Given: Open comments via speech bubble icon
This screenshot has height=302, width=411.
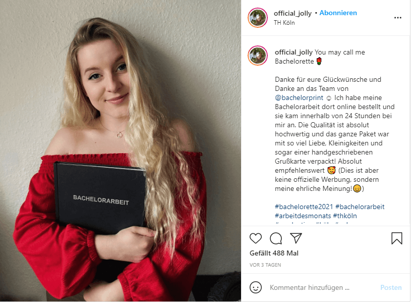Looking at the screenshot, I should coord(276,238).
